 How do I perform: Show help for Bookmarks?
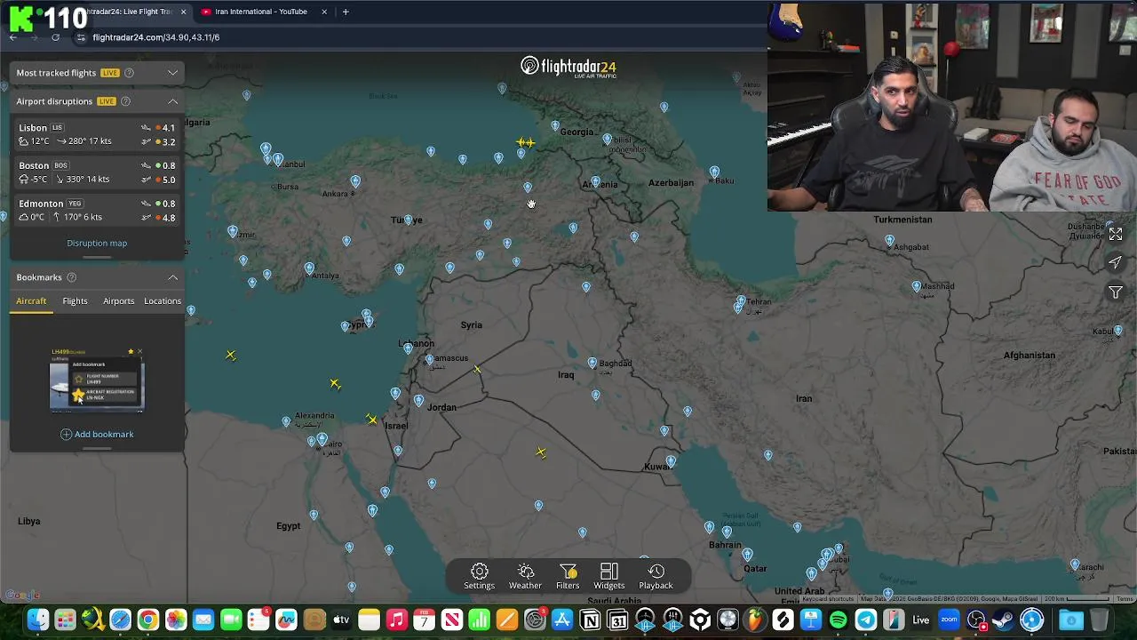click(72, 277)
